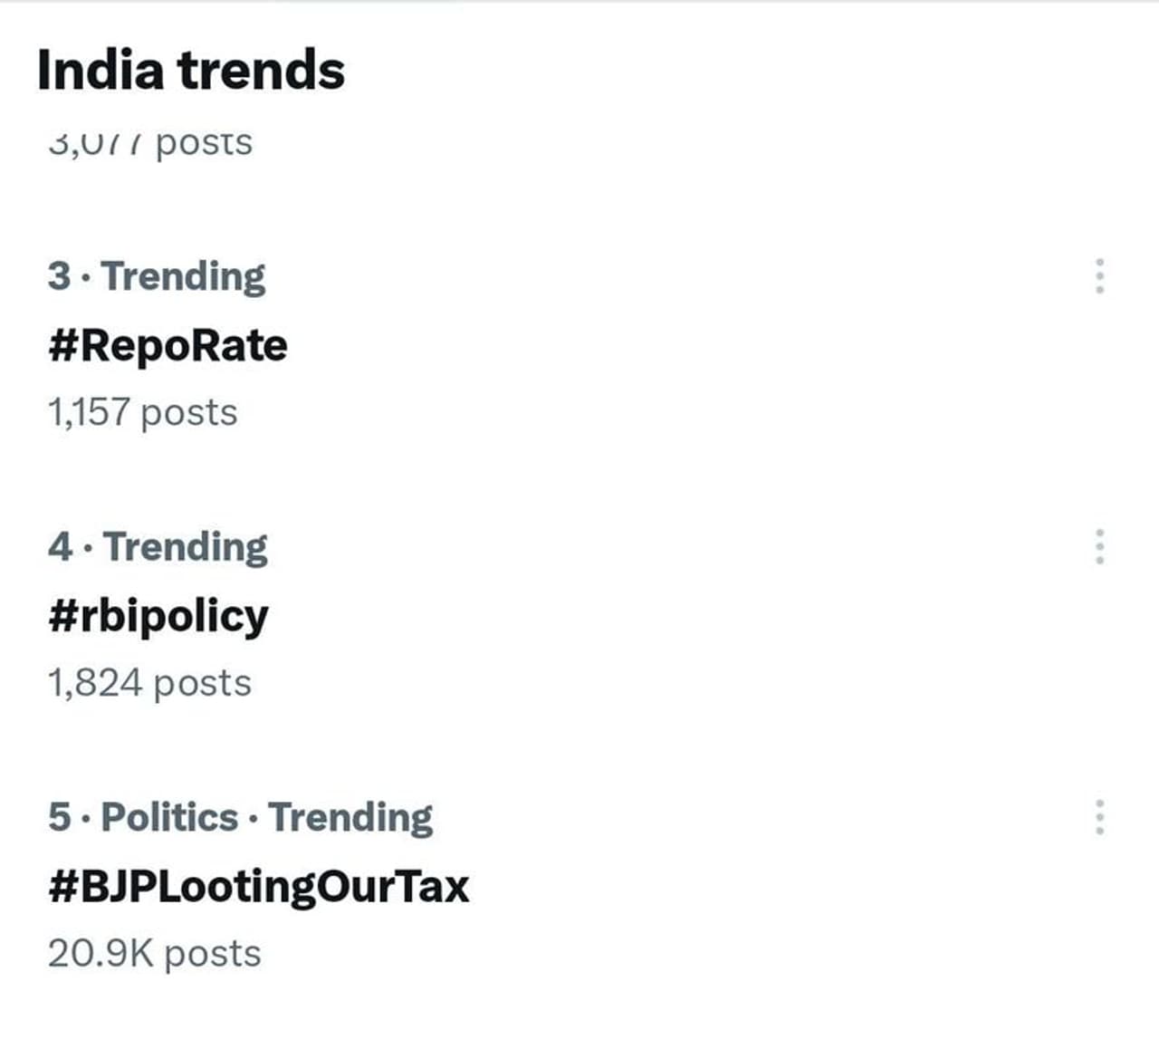Click the 1,157 posts count
This screenshot has height=1049, width=1159.
coord(143,413)
